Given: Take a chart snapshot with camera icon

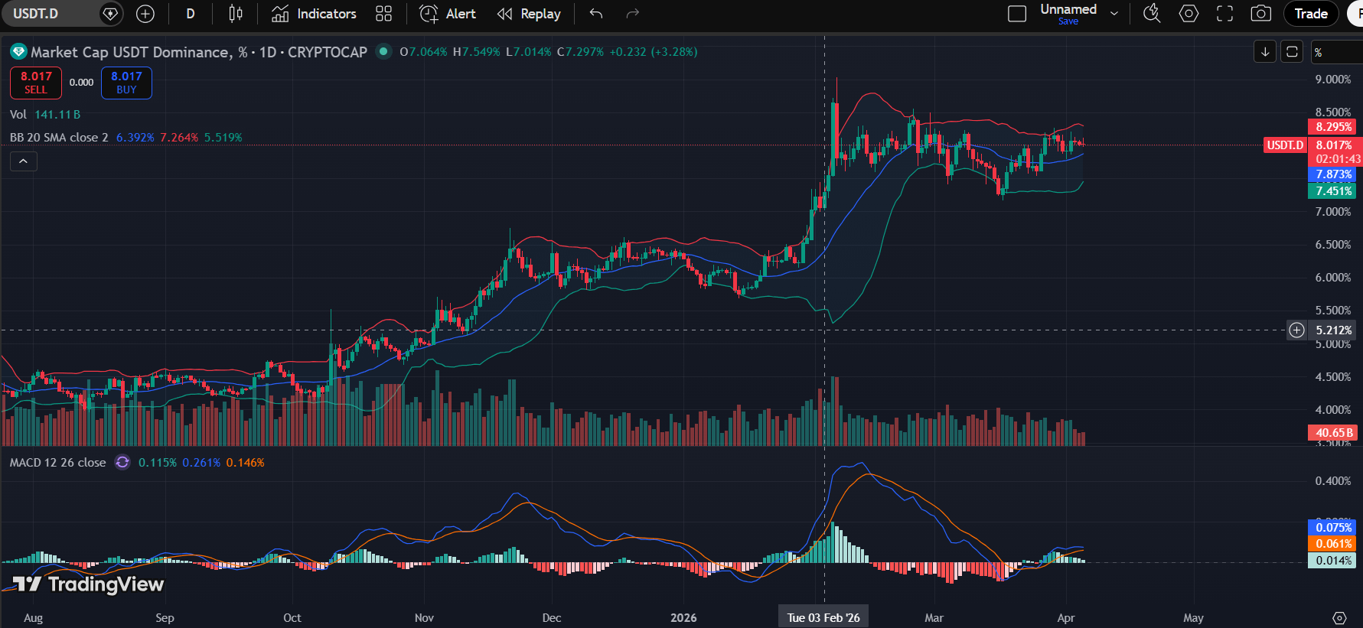Looking at the screenshot, I should (x=1261, y=14).
